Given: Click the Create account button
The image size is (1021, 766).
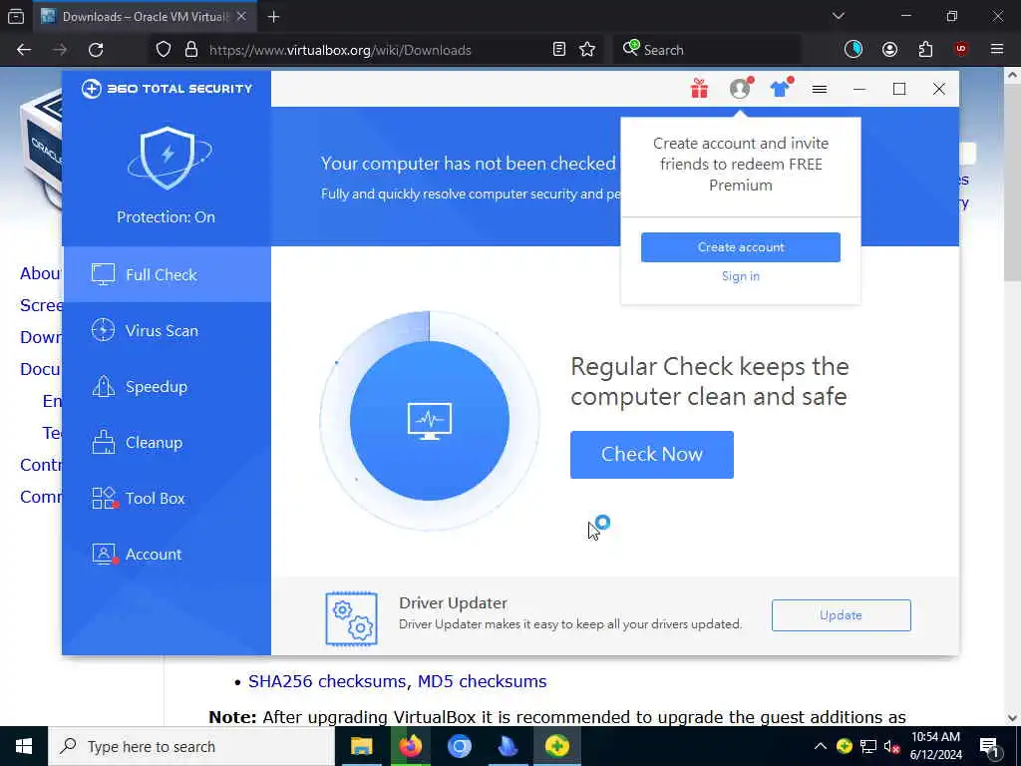Looking at the screenshot, I should [741, 247].
